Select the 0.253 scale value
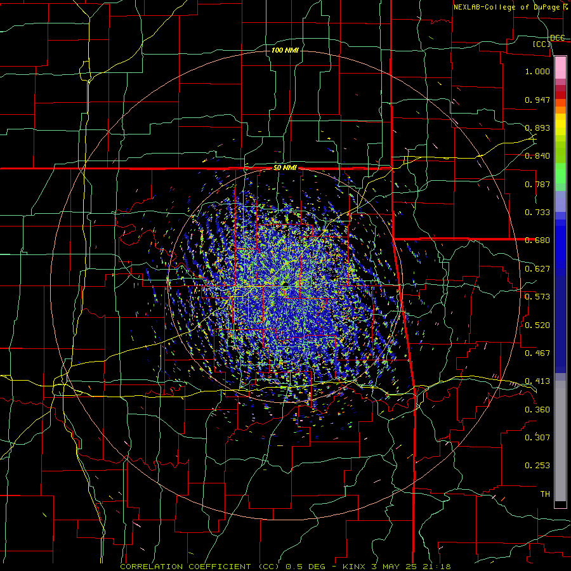 (537, 466)
